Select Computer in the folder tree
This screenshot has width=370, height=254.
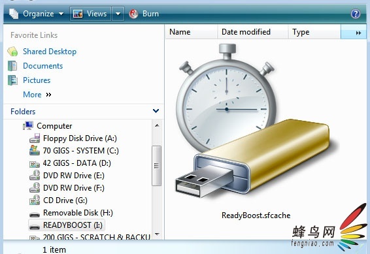[x=54, y=126]
